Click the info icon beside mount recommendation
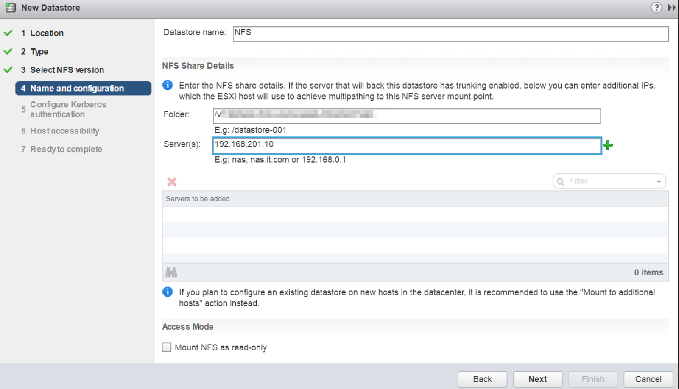This screenshot has height=389, width=679. pos(168,292)
